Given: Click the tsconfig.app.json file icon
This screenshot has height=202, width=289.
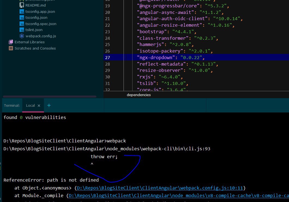Looking at the screenshot, I should pyautogui.click(x=22, y=12).
